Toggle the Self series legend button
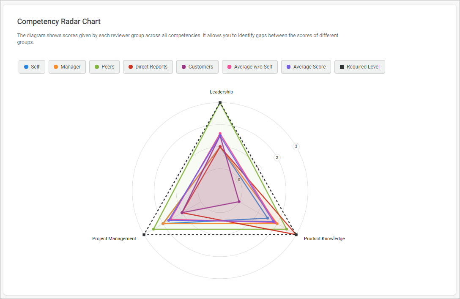 [32, 67]
